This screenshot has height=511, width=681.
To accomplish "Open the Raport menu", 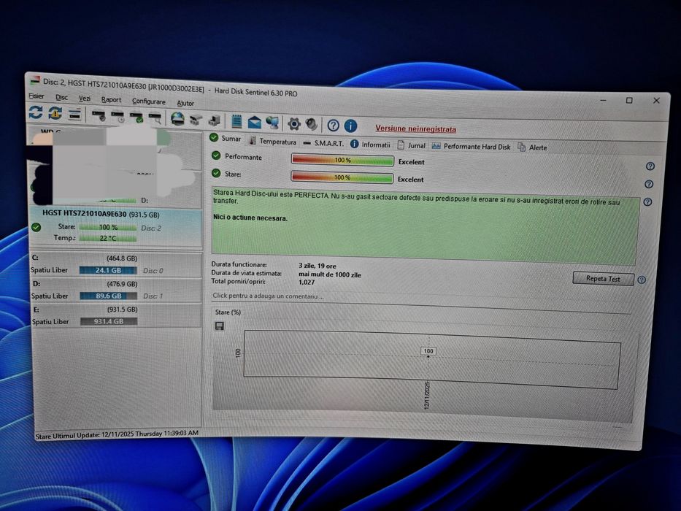I will [111, 100].
